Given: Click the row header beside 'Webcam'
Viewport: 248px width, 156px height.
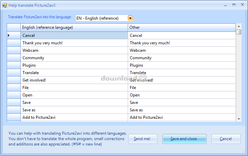Looking at the screenshot, I should (14, 50).
